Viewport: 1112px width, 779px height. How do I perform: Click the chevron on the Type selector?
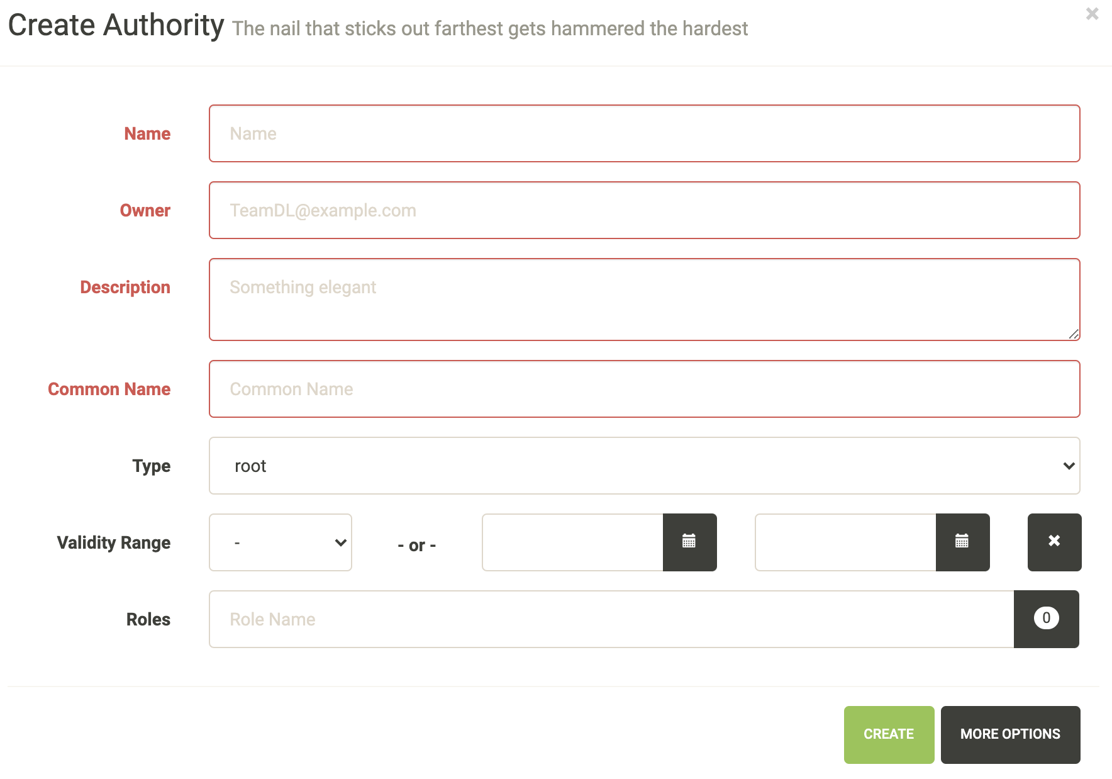pyautogui.click(x=1068, y=466)
